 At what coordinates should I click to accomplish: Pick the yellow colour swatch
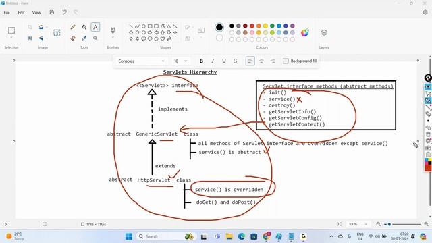coord(265,26)
